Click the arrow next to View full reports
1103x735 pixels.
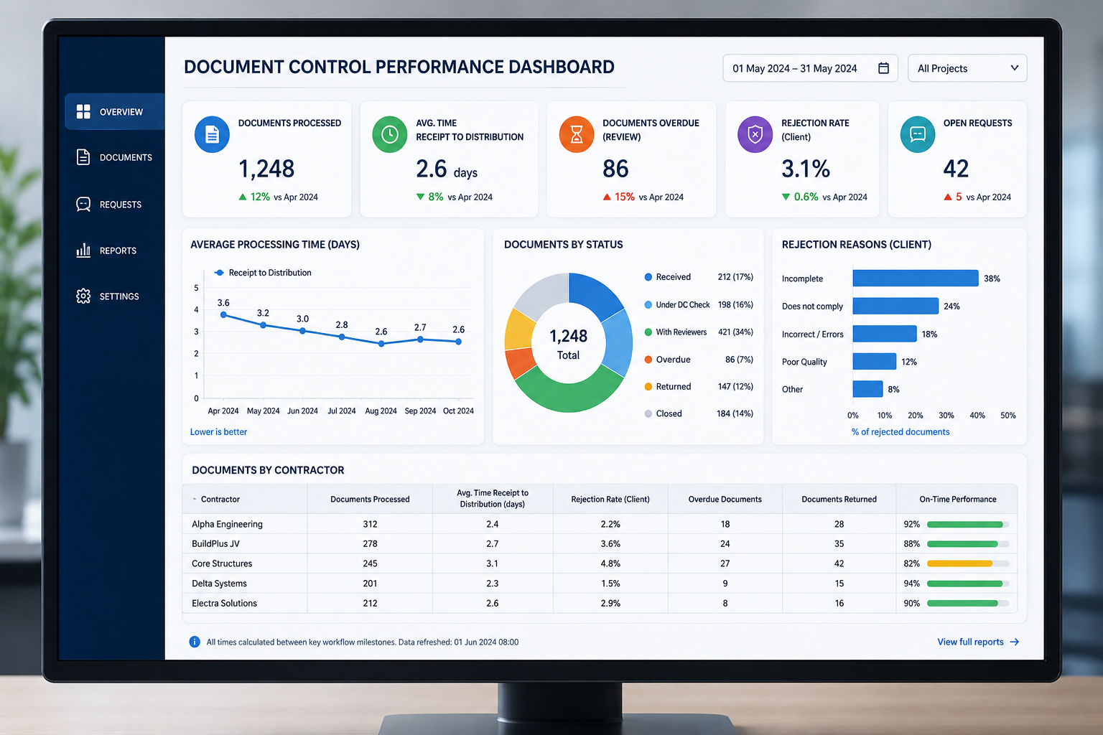point(1015,642)
